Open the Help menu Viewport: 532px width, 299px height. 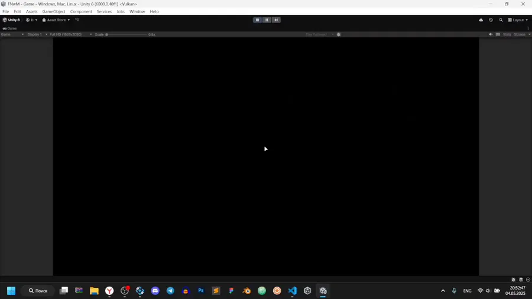(x=154, y=12)
